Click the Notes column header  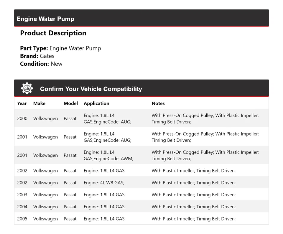(158, 103)
